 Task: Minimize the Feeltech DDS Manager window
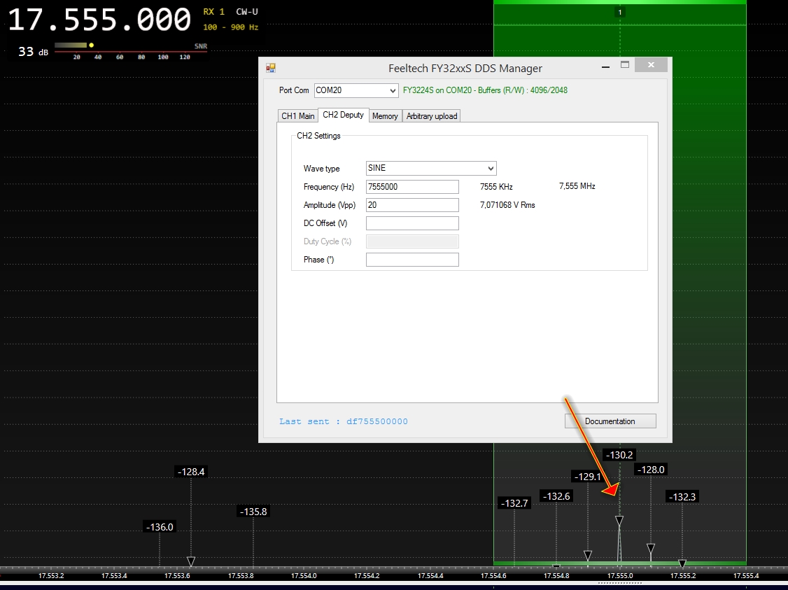[x=605, y=66]
